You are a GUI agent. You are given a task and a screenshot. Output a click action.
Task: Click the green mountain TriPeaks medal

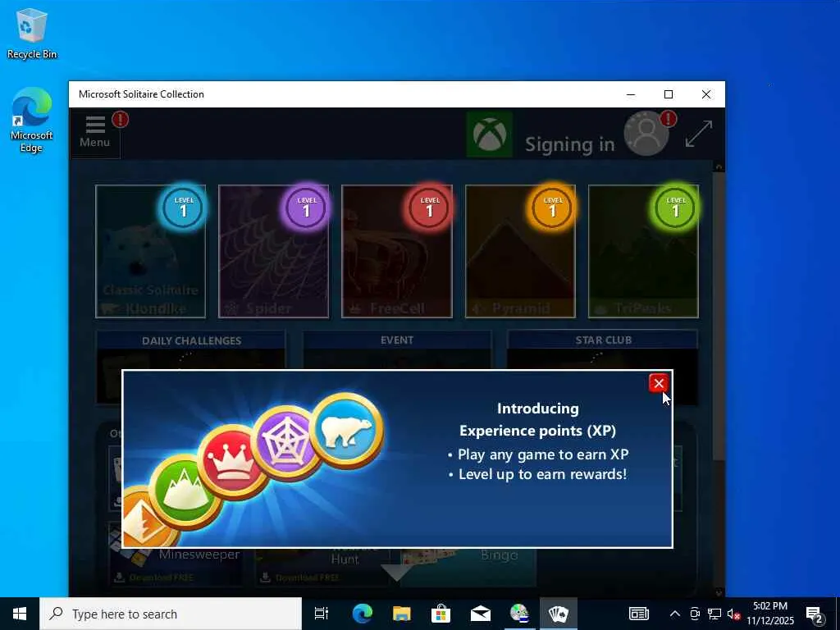[185, 491]
